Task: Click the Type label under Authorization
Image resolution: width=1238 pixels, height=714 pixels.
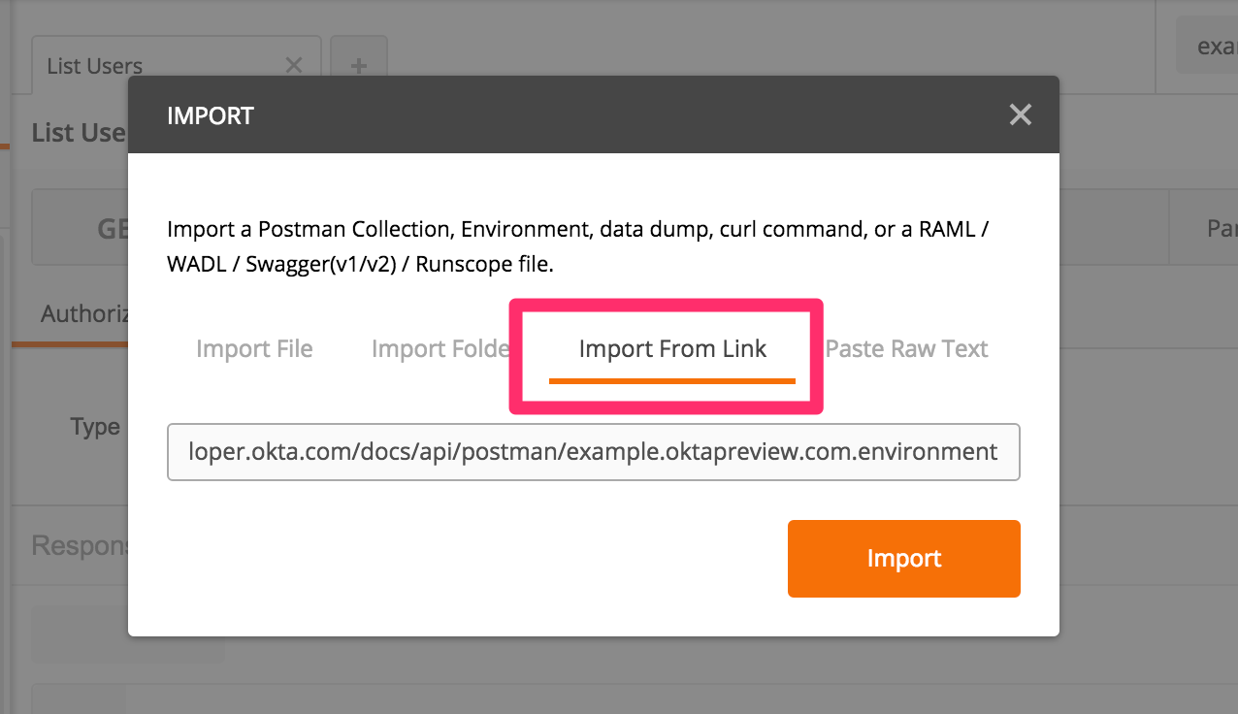Action: coord(95,427)
